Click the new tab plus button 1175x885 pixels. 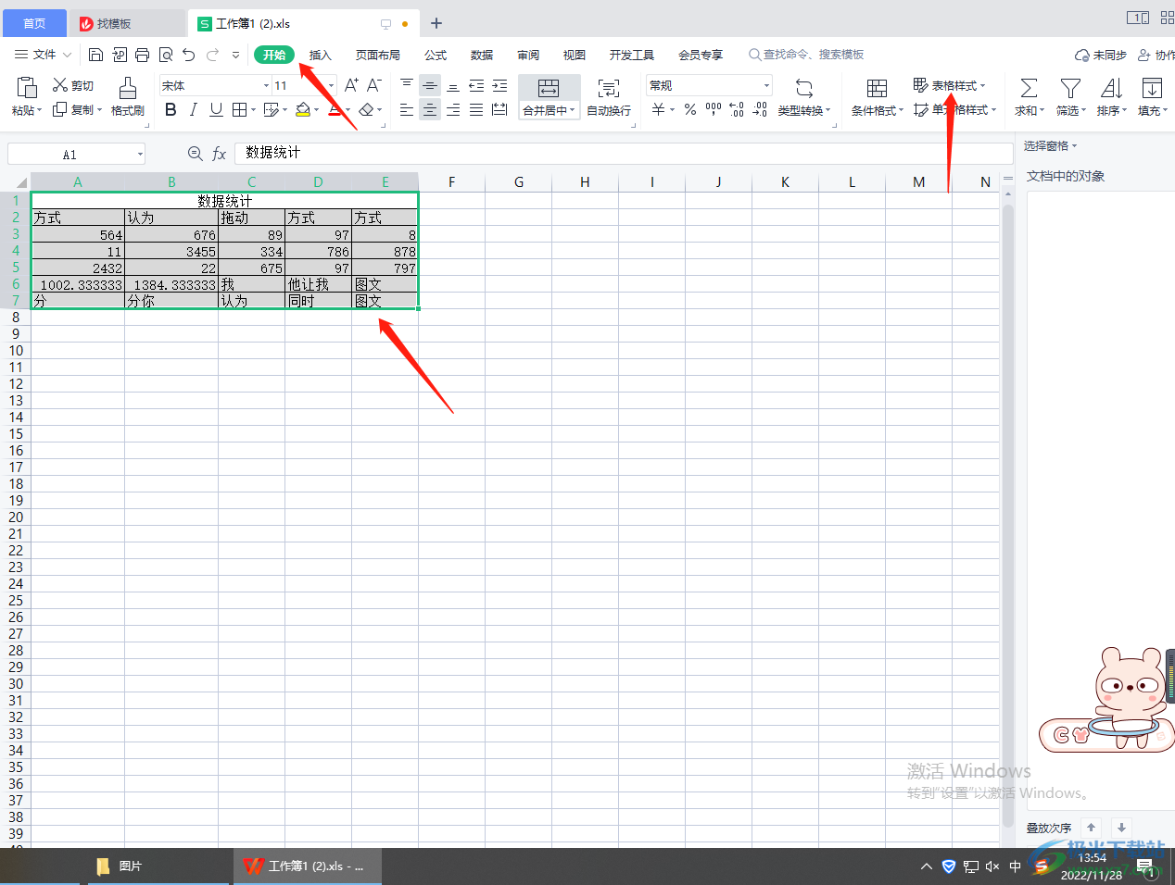point(436,23)
